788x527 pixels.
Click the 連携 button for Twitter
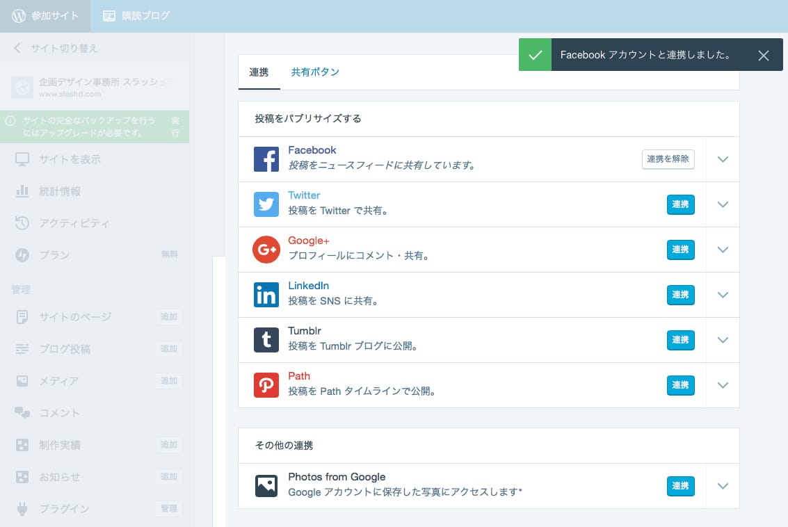[680, 204]
